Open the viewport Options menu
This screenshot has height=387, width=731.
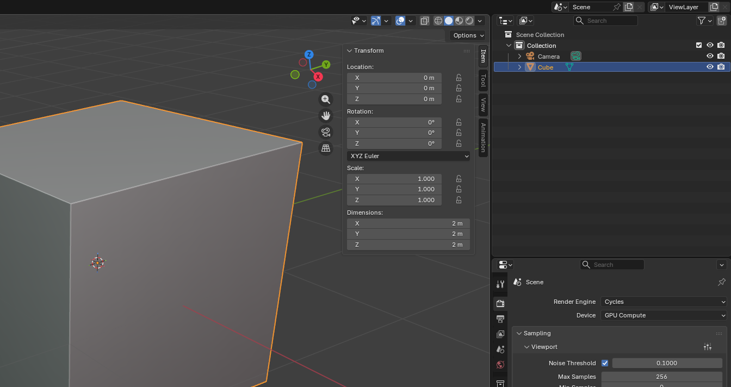coord(468,35)
